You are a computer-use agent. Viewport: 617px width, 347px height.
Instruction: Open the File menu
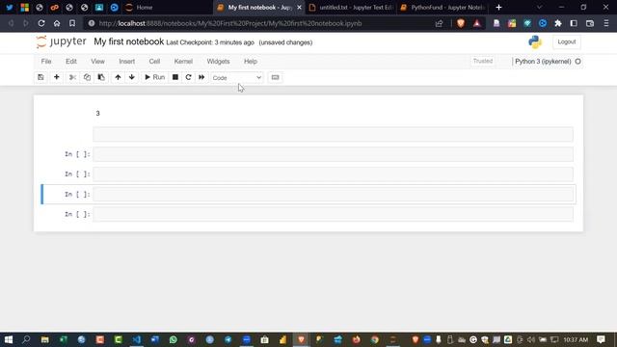tap(46, 62)
